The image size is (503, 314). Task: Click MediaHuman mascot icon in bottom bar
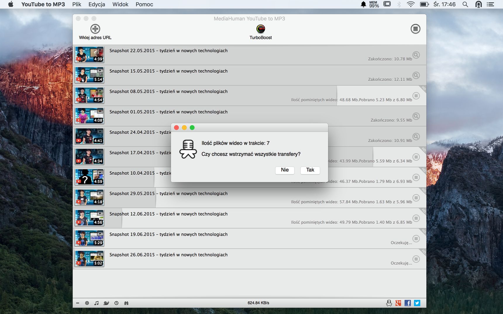(x=389, y=303)
